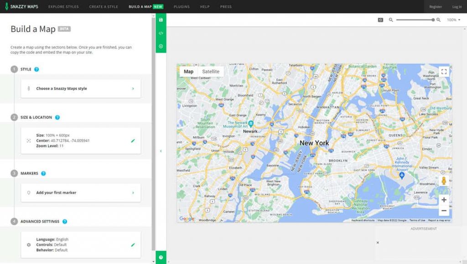Image resolution: width=467 pixels, height=264 pixels.
Task: Adjust the preview zoom slider handle
Action: (x=433, y=20)
